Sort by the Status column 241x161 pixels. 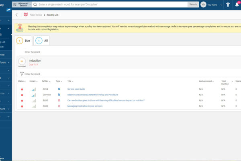pos(22,81)
